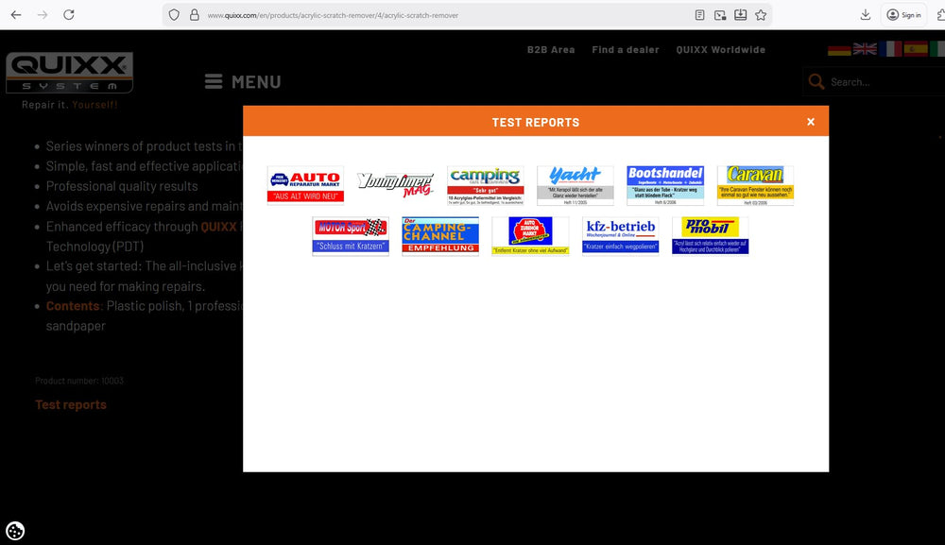Viewport: 945px width, 545px height.
Task: Open the pro mobil test report
Action: tap(710, 236)
